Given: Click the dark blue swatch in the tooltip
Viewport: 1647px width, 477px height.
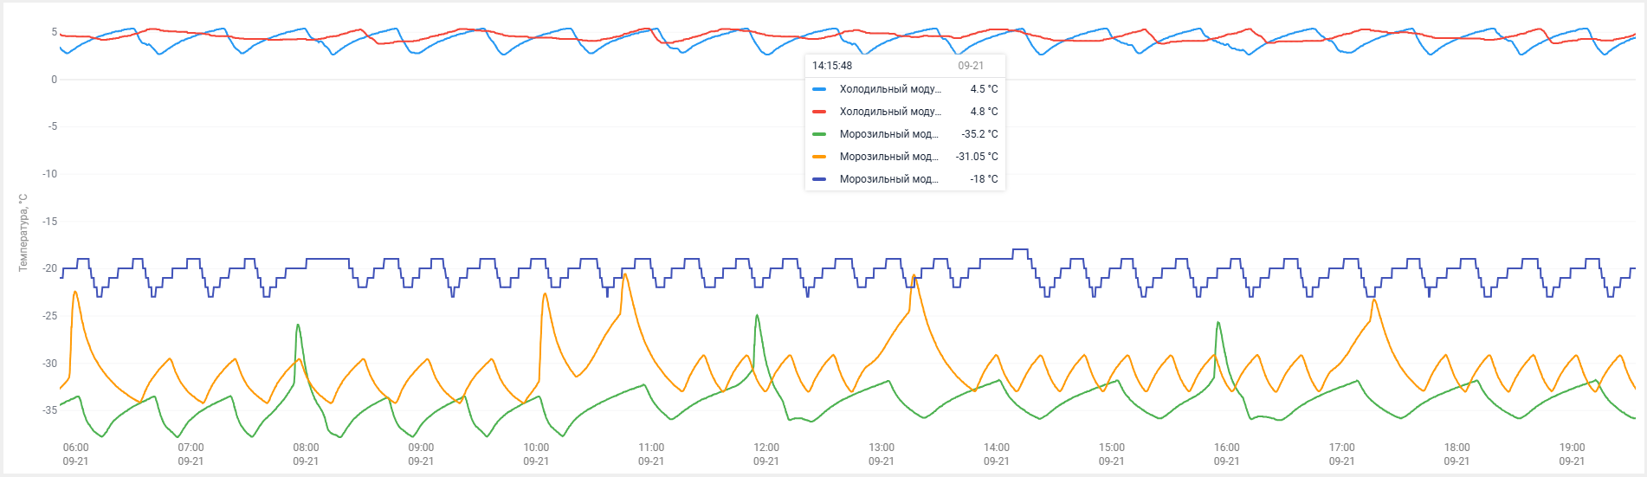Looking at the screenshot, I should click(819, 179).
